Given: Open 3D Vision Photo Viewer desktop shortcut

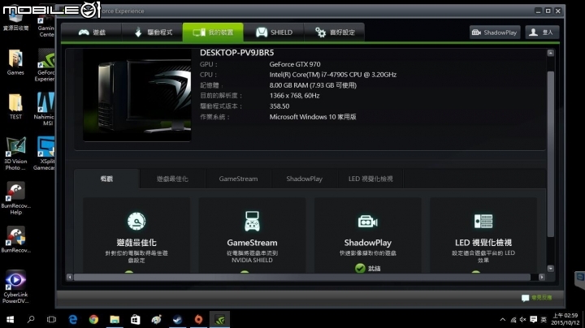Looking at the screenshot, I should click(x=15, y=153).
